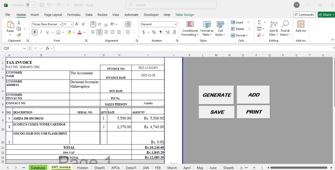Switch to the Formulas ribbon tab
335x170 pixels.
pos(74,15)
